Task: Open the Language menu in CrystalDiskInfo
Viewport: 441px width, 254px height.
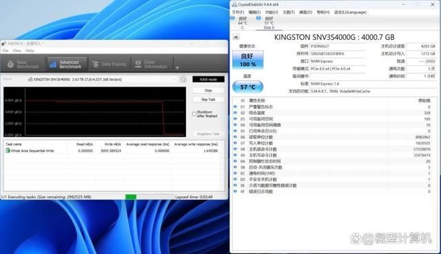Action: click(350, 12)
